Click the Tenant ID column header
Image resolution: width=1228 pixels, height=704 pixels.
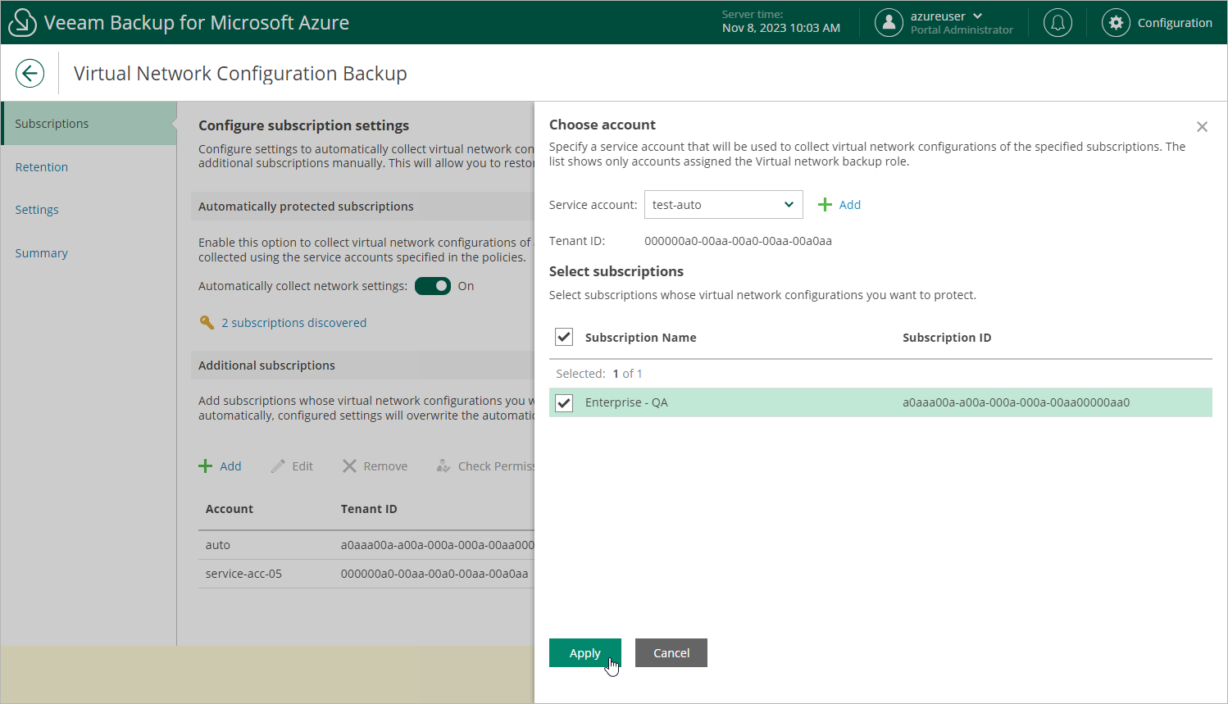tap(369, 509)
